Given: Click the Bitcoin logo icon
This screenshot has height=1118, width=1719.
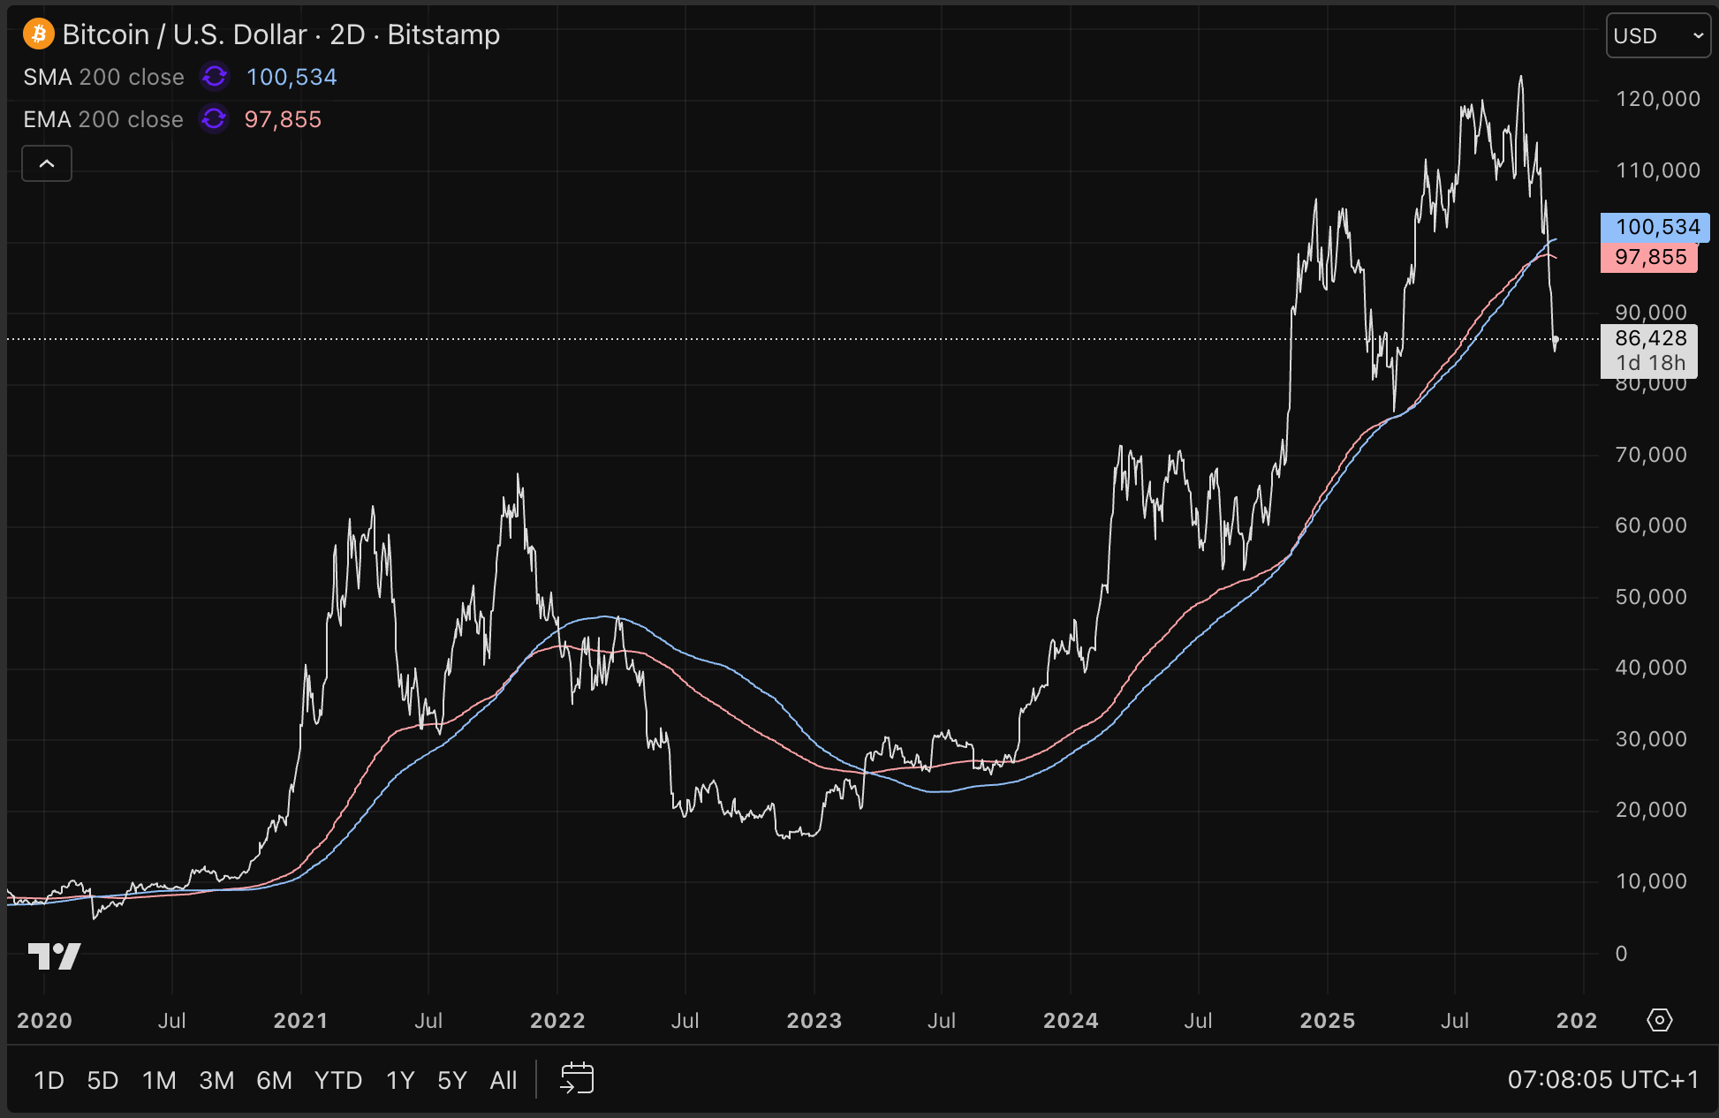Looking at the screenshot, I should 38,34.
